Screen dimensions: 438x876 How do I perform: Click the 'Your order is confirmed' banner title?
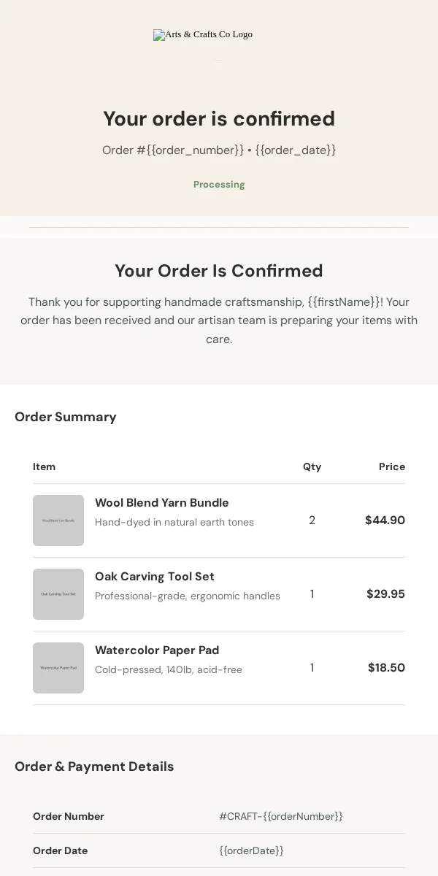(219, 118)
